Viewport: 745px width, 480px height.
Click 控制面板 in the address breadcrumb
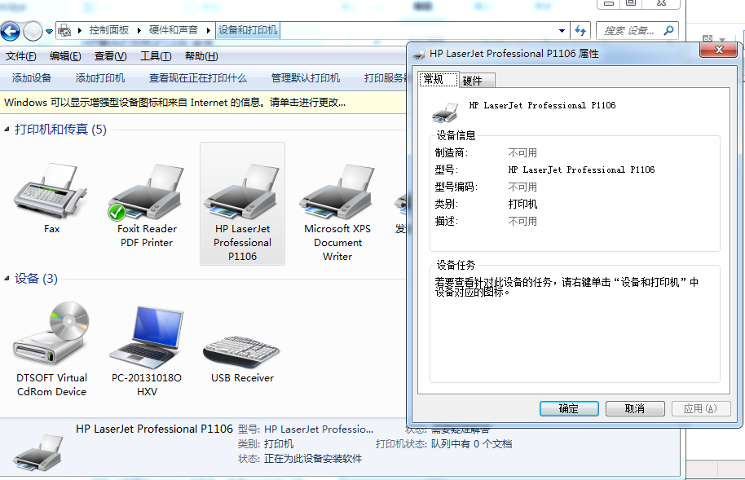pyautogui.click(x=109, y=30)
